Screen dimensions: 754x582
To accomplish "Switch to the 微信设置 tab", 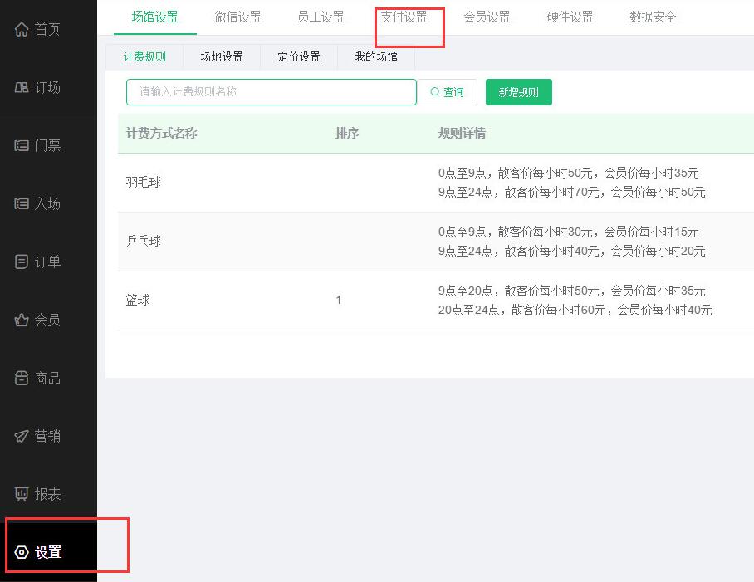I will point(237,17).
